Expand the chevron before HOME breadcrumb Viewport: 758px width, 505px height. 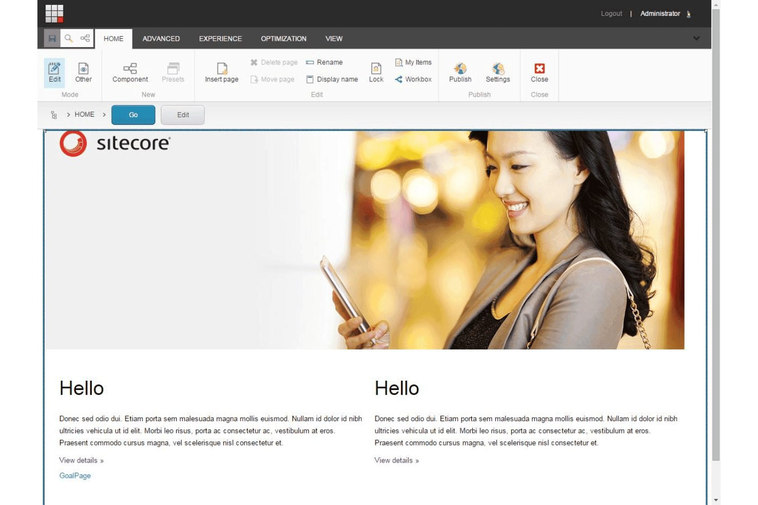tap(68, 115)
